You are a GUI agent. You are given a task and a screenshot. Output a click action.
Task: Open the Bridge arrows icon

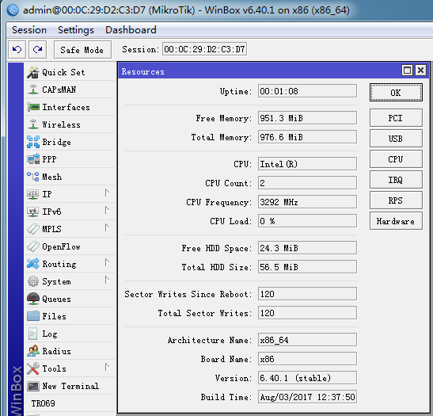click(x=33, y=142)
